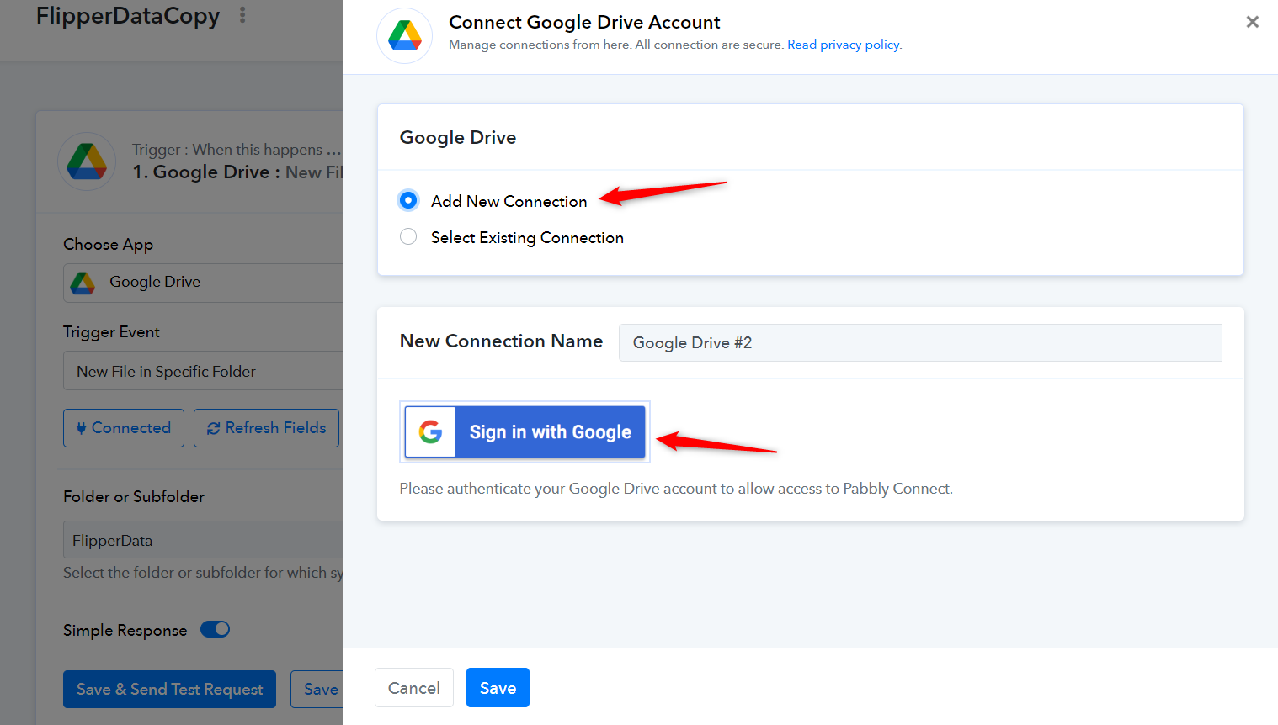Open the Choose App dropdown showing Google Drive
1278x725 pixels.
tap(204, 283)
